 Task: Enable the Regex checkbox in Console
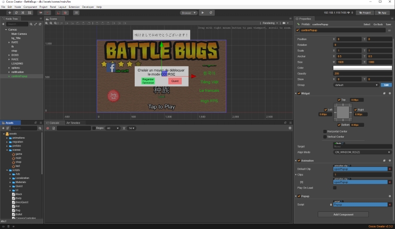[x=94, y=128]
